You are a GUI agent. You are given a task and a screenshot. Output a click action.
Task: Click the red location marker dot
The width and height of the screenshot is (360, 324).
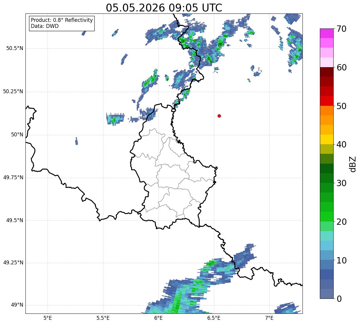click(x=219, y=116)
